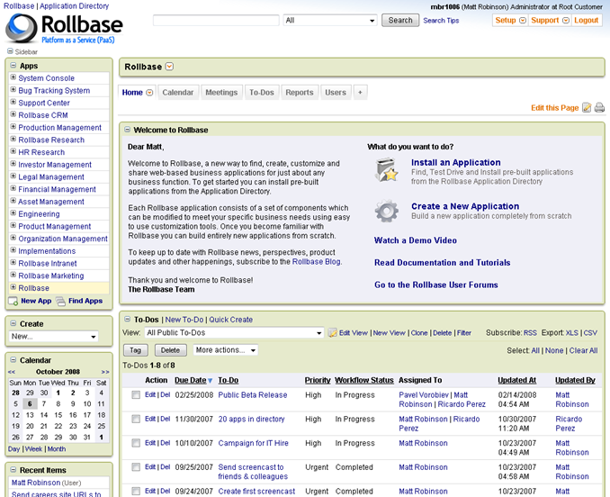This screenshot has width=610, height=497.
Task: Expand the Rollbase CRM app
Action: 13,114
